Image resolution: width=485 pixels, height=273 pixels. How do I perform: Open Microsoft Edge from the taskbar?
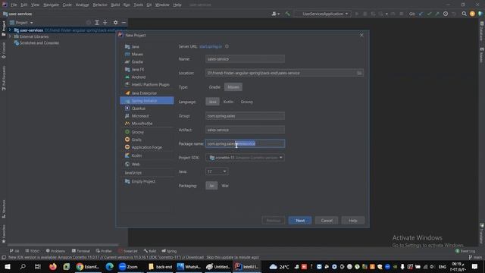click(x=109, y=266)
